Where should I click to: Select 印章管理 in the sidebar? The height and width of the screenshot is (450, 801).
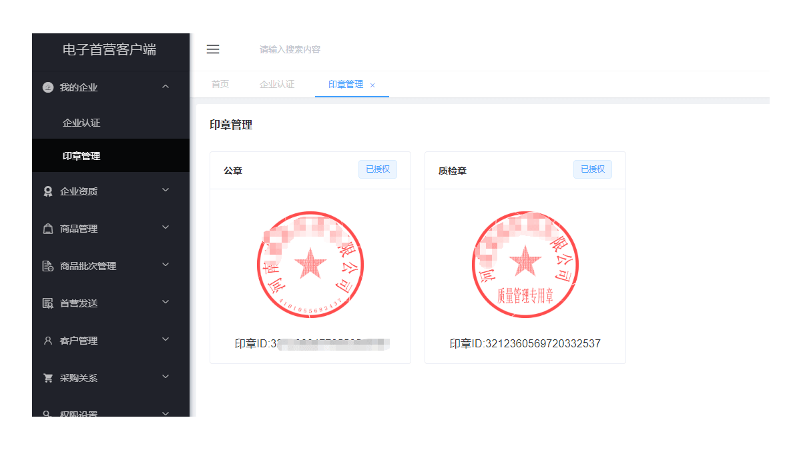81,156
